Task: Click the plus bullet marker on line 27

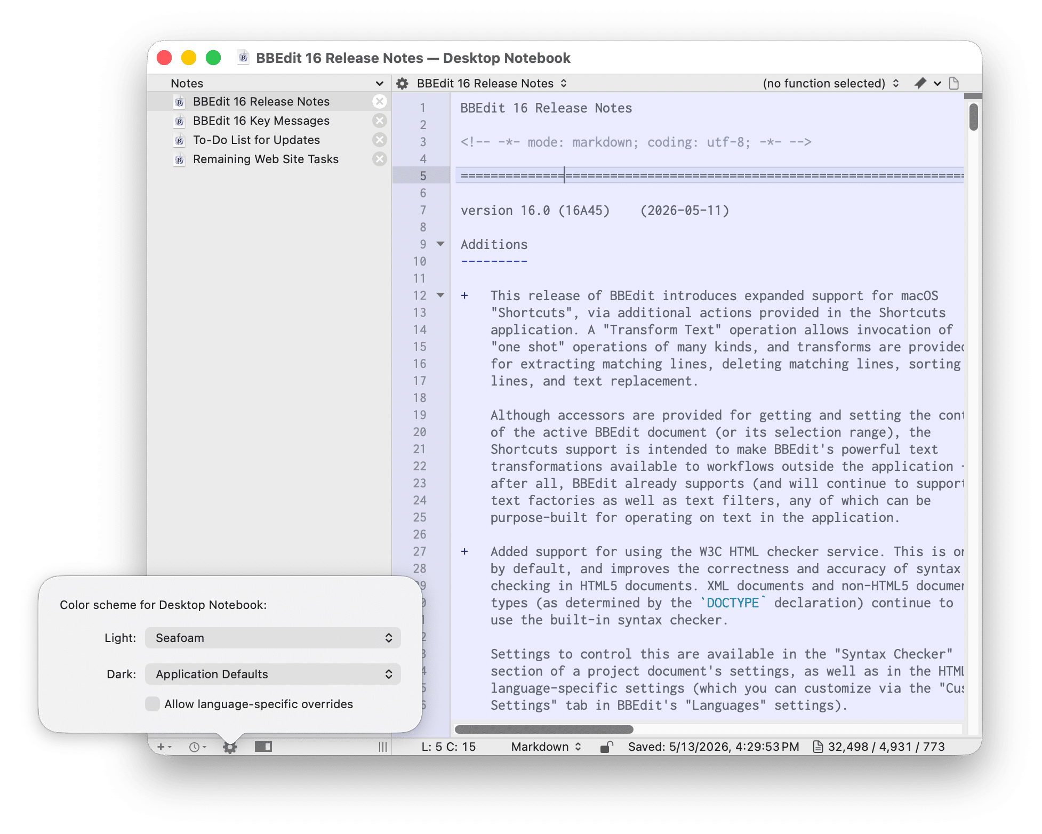Action: (464, 551)
